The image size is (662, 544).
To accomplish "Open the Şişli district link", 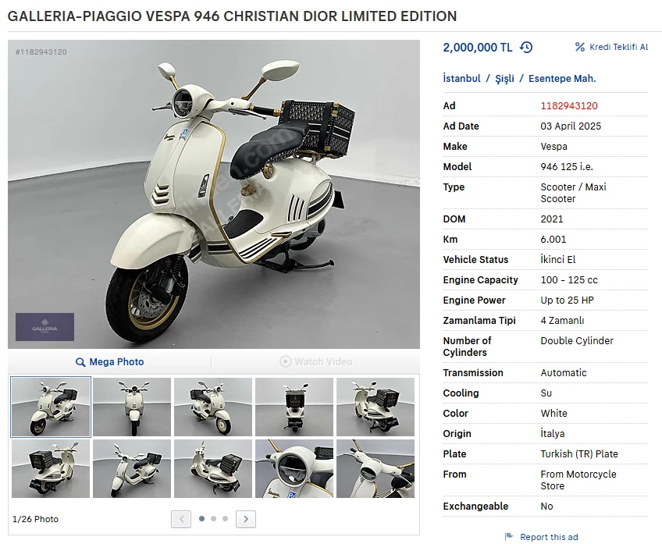I will (x=505, y=79).
